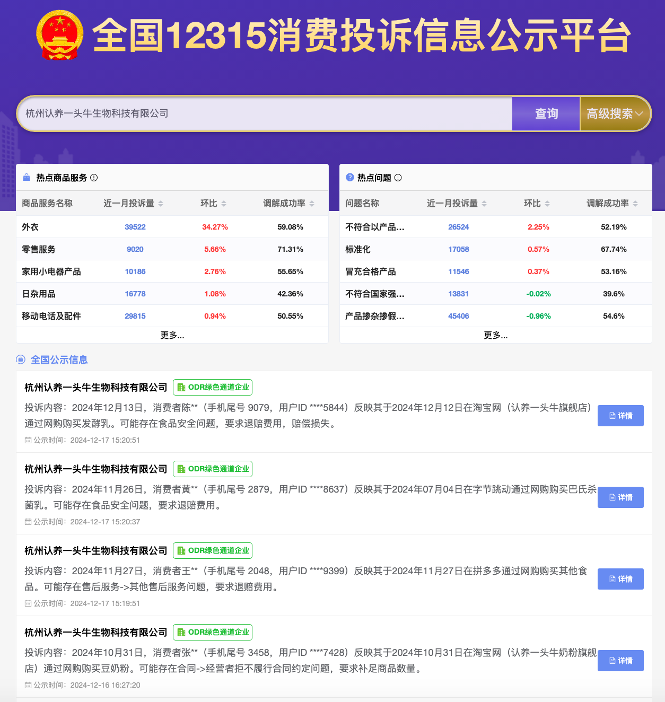Click calendar icon next to 2024-12-17 15:20:51
Viewport: 665px width, 702px height.
click(x=28, y=440)
